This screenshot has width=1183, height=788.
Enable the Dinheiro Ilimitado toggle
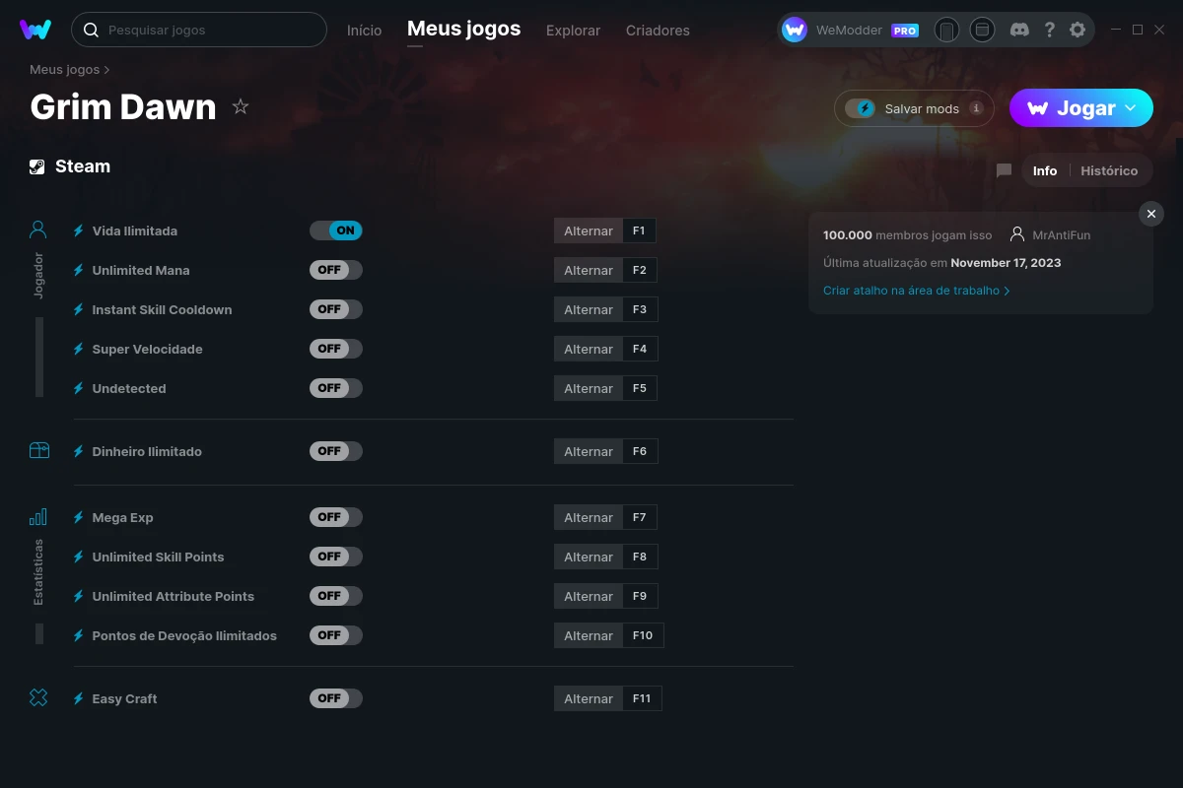pyautogui.click(x=336, y=451)
